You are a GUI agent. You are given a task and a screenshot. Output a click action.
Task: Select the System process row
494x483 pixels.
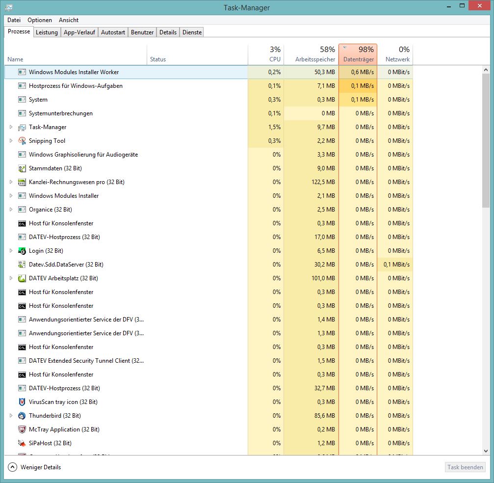208,100
